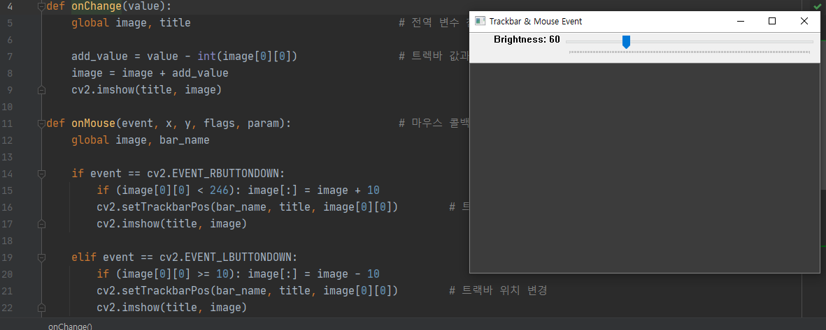Collapse the onChange function fold marker

pyautogui.click(x=42, y=7)
